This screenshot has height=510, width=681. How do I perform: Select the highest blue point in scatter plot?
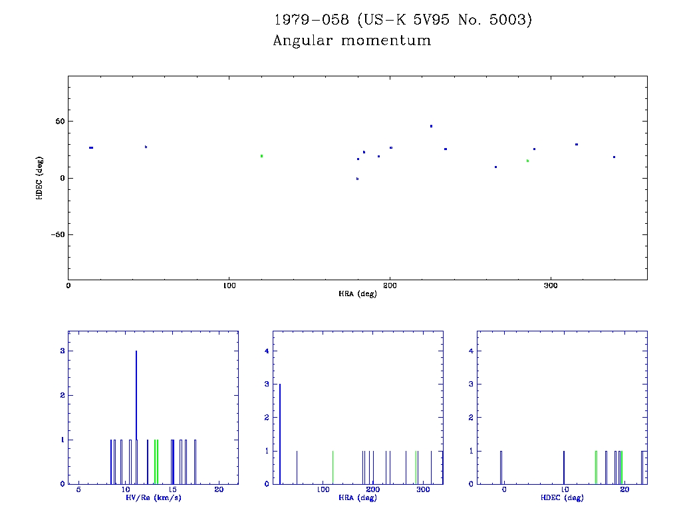point(431,126)
